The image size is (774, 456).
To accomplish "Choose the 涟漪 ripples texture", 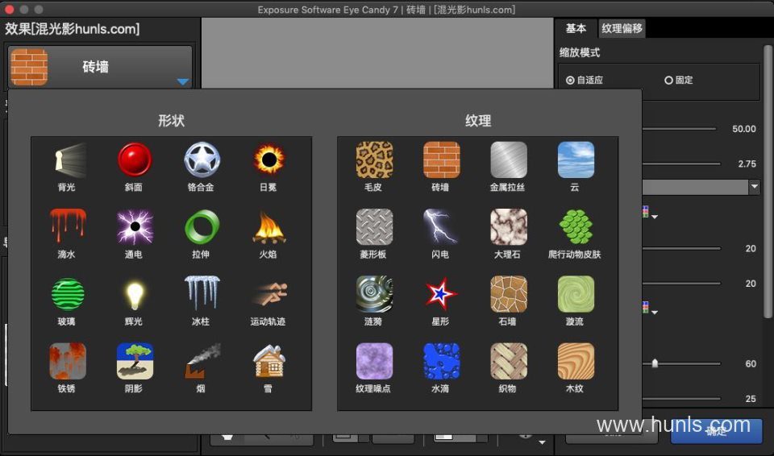I will point(374,294).
